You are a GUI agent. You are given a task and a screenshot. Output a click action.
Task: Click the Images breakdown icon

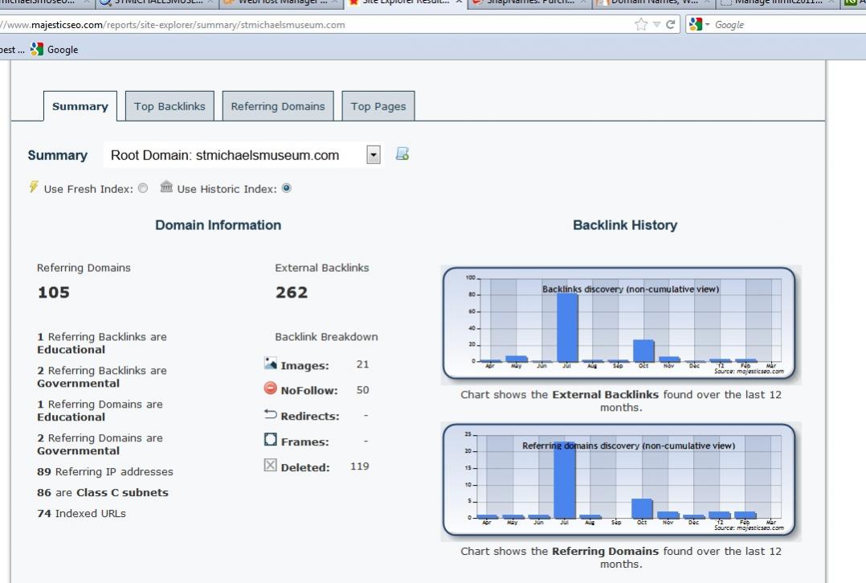pyautogui.click(x=271, y=364)
